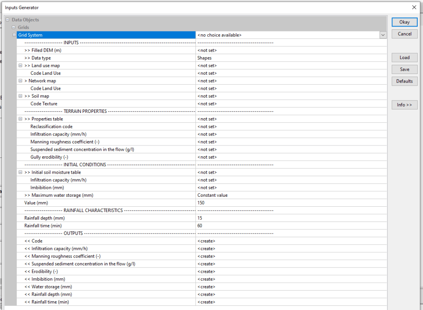Select the Data type value Shapes

pyautogui.click(x=291, y=58)
